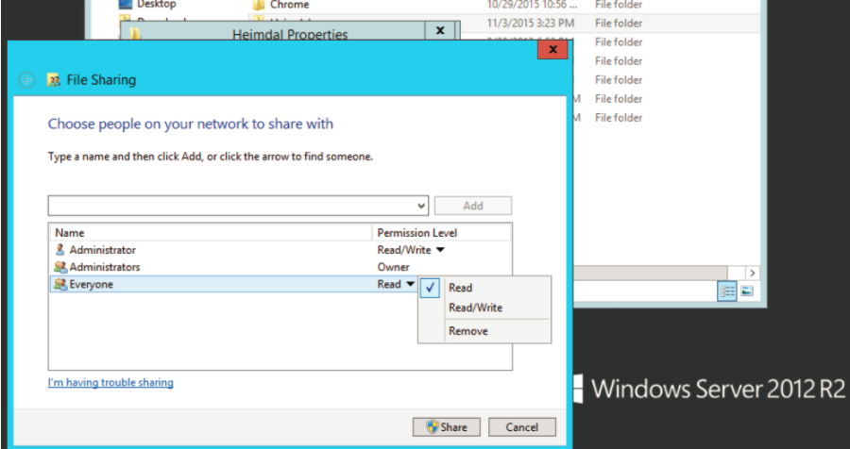Close the Heimdal Properties window

click(440, 31)
